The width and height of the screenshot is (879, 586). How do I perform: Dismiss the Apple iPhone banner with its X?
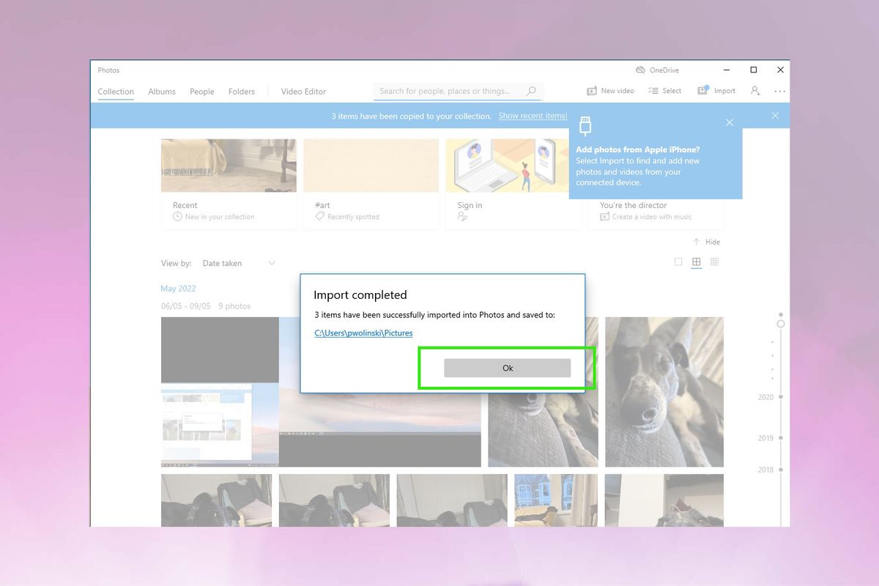point(729,122)
